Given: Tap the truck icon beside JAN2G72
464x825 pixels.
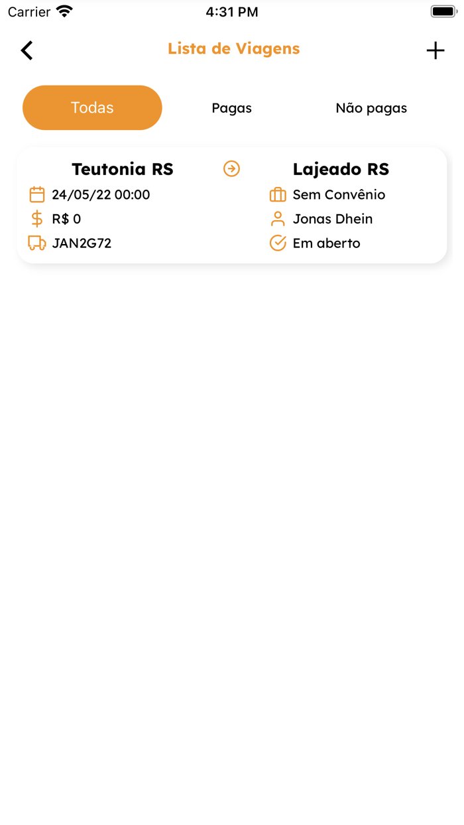Looking at the screenshot, I should point(37,243).
